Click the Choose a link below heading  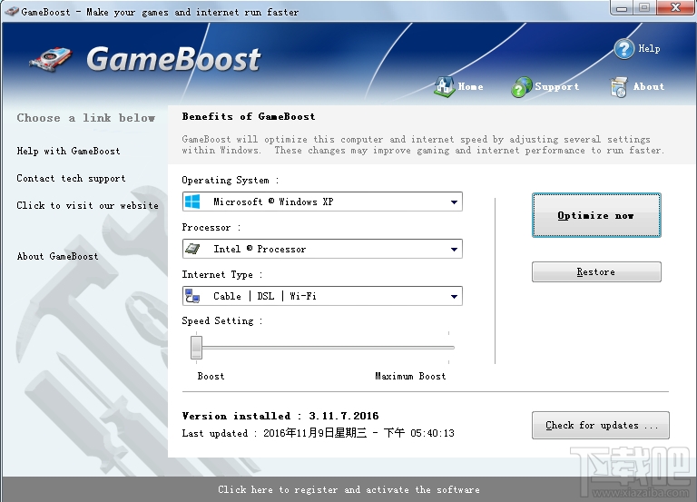point(86,118)
